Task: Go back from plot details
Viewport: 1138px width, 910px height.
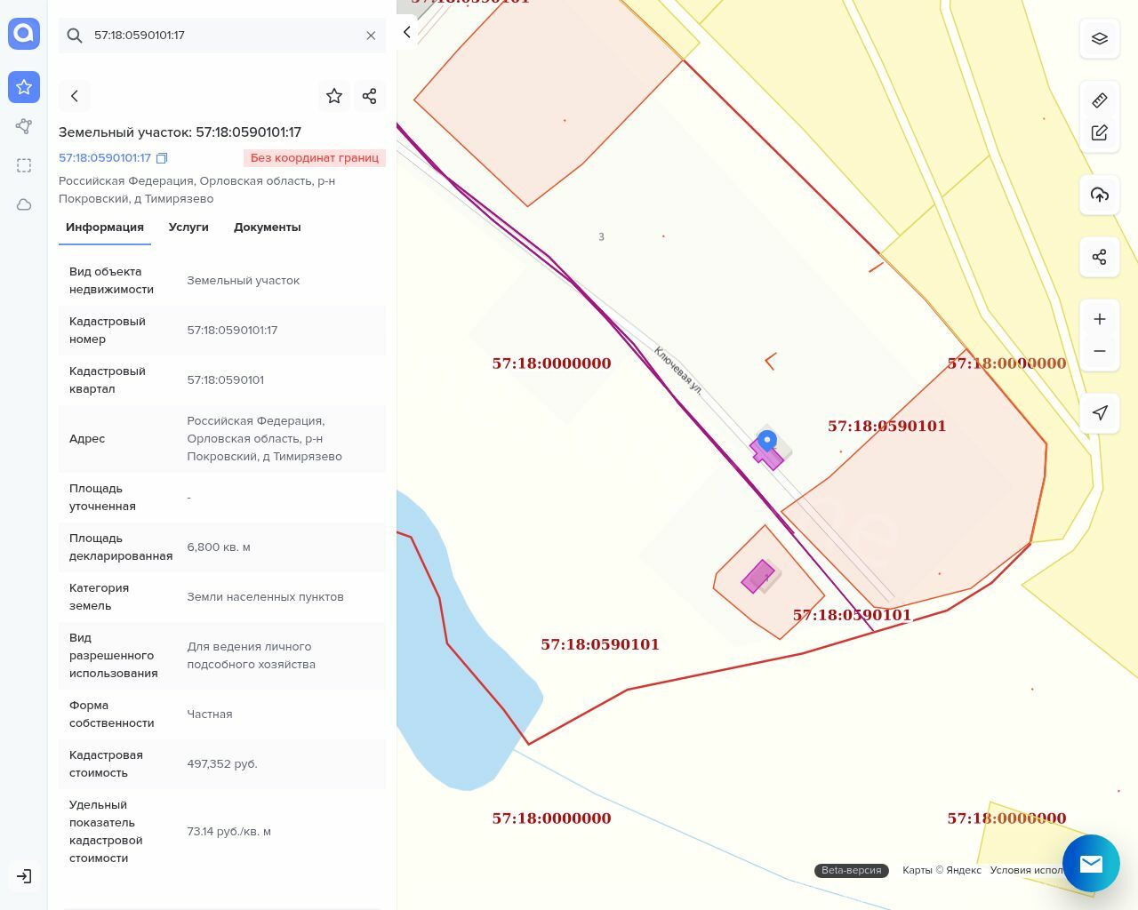Action: click(x=75, y=96)
